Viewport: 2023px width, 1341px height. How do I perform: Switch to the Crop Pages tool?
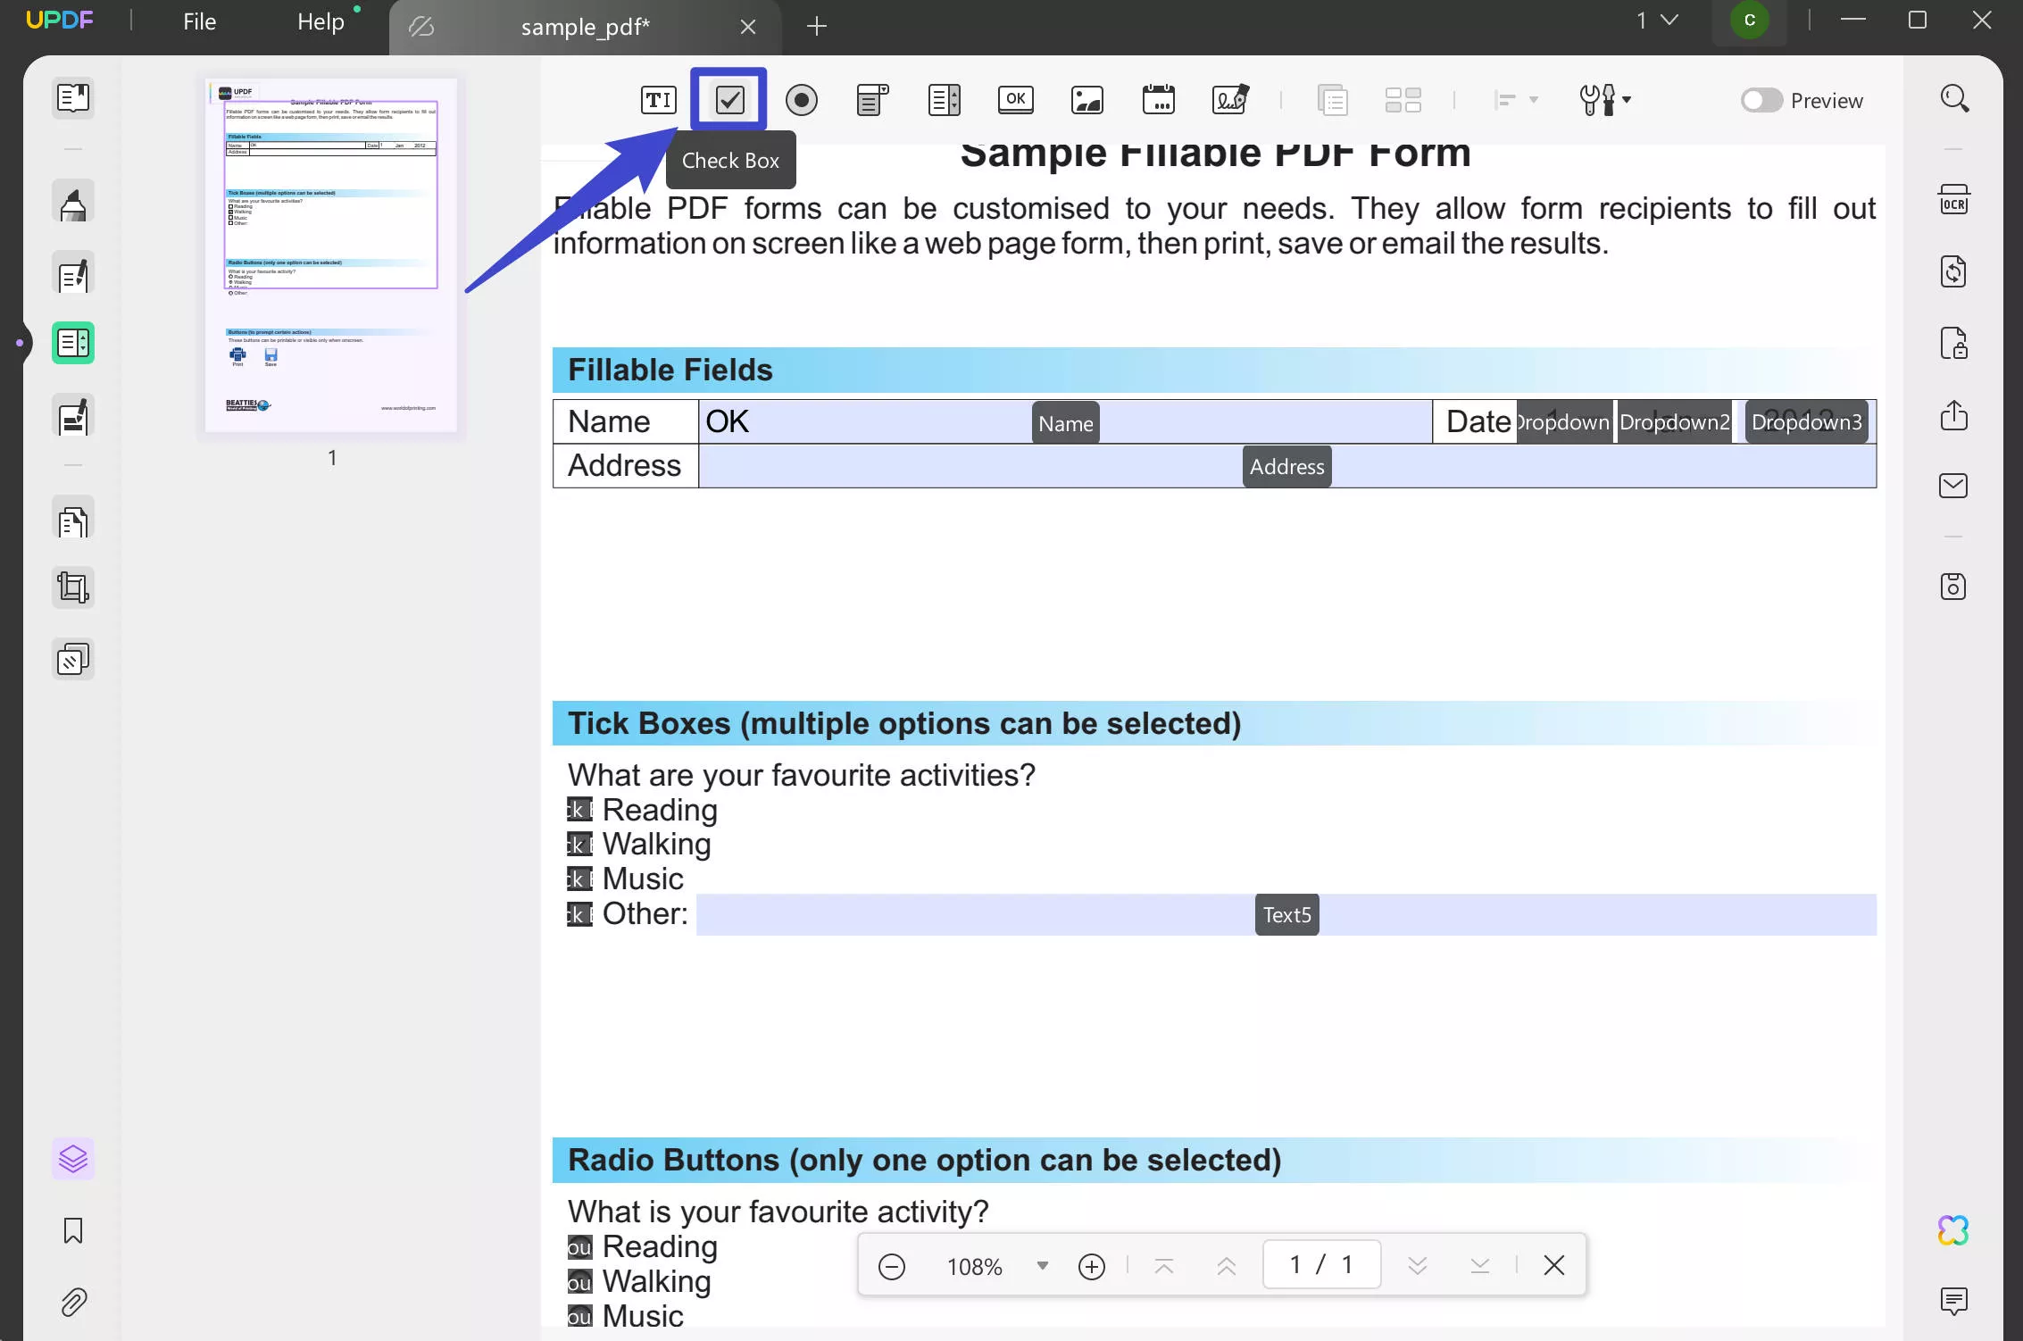[x=72, y=587]
